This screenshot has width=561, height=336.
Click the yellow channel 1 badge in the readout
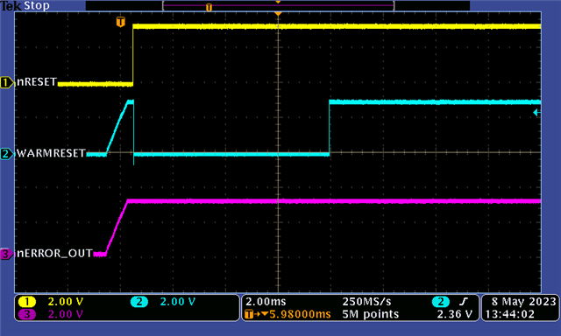click(x=27, y=302)
